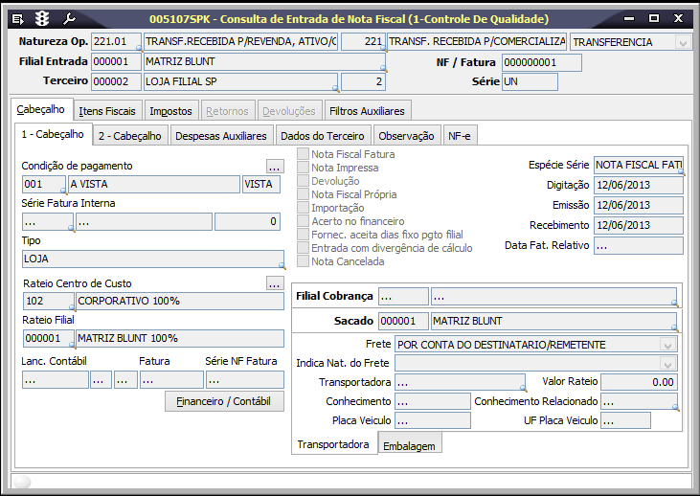Open lookup magnifier for Filial Entrada name

point(383,68)
